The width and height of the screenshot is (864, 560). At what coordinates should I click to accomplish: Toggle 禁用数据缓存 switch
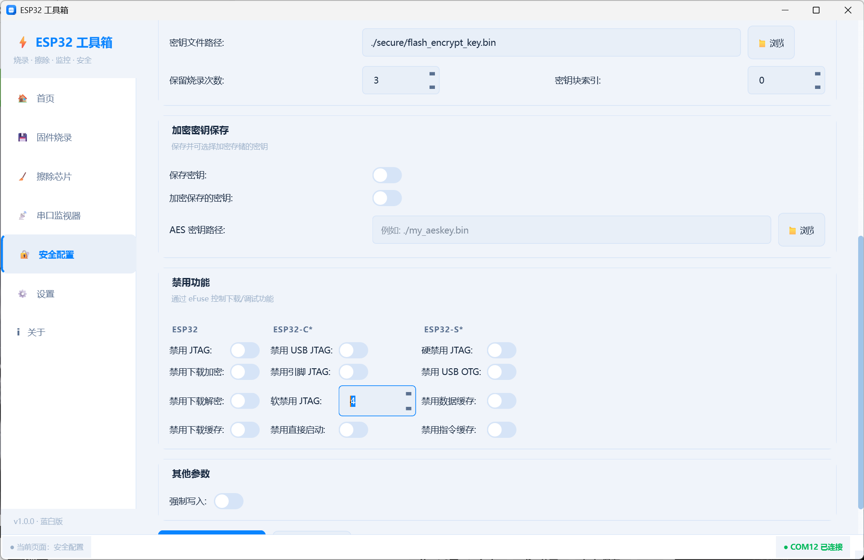[501, 401]
